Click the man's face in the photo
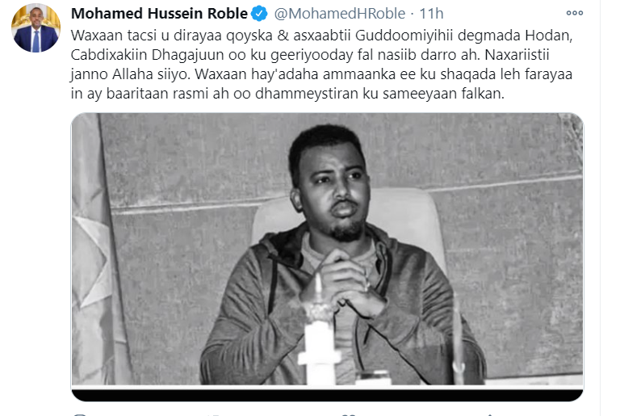The width and height of the screenshot is (620, 416). point(335,186)
